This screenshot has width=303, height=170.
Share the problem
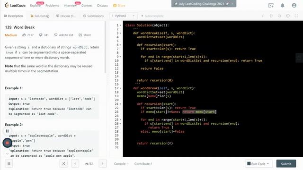pos(85,35)
